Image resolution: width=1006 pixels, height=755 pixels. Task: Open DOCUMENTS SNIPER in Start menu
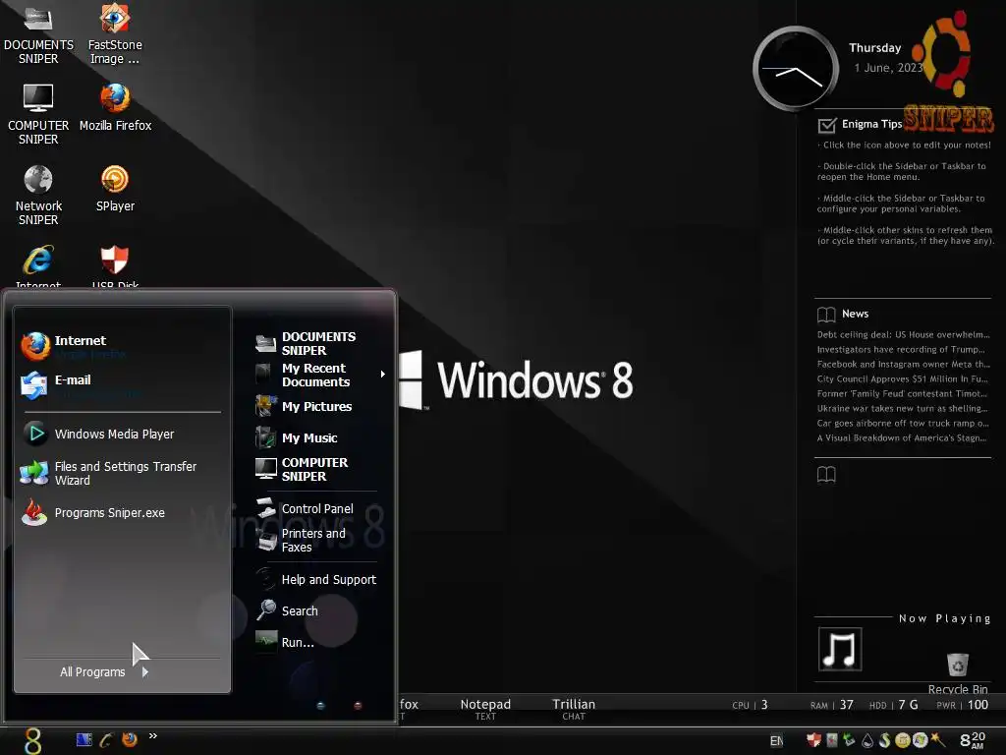307,343
